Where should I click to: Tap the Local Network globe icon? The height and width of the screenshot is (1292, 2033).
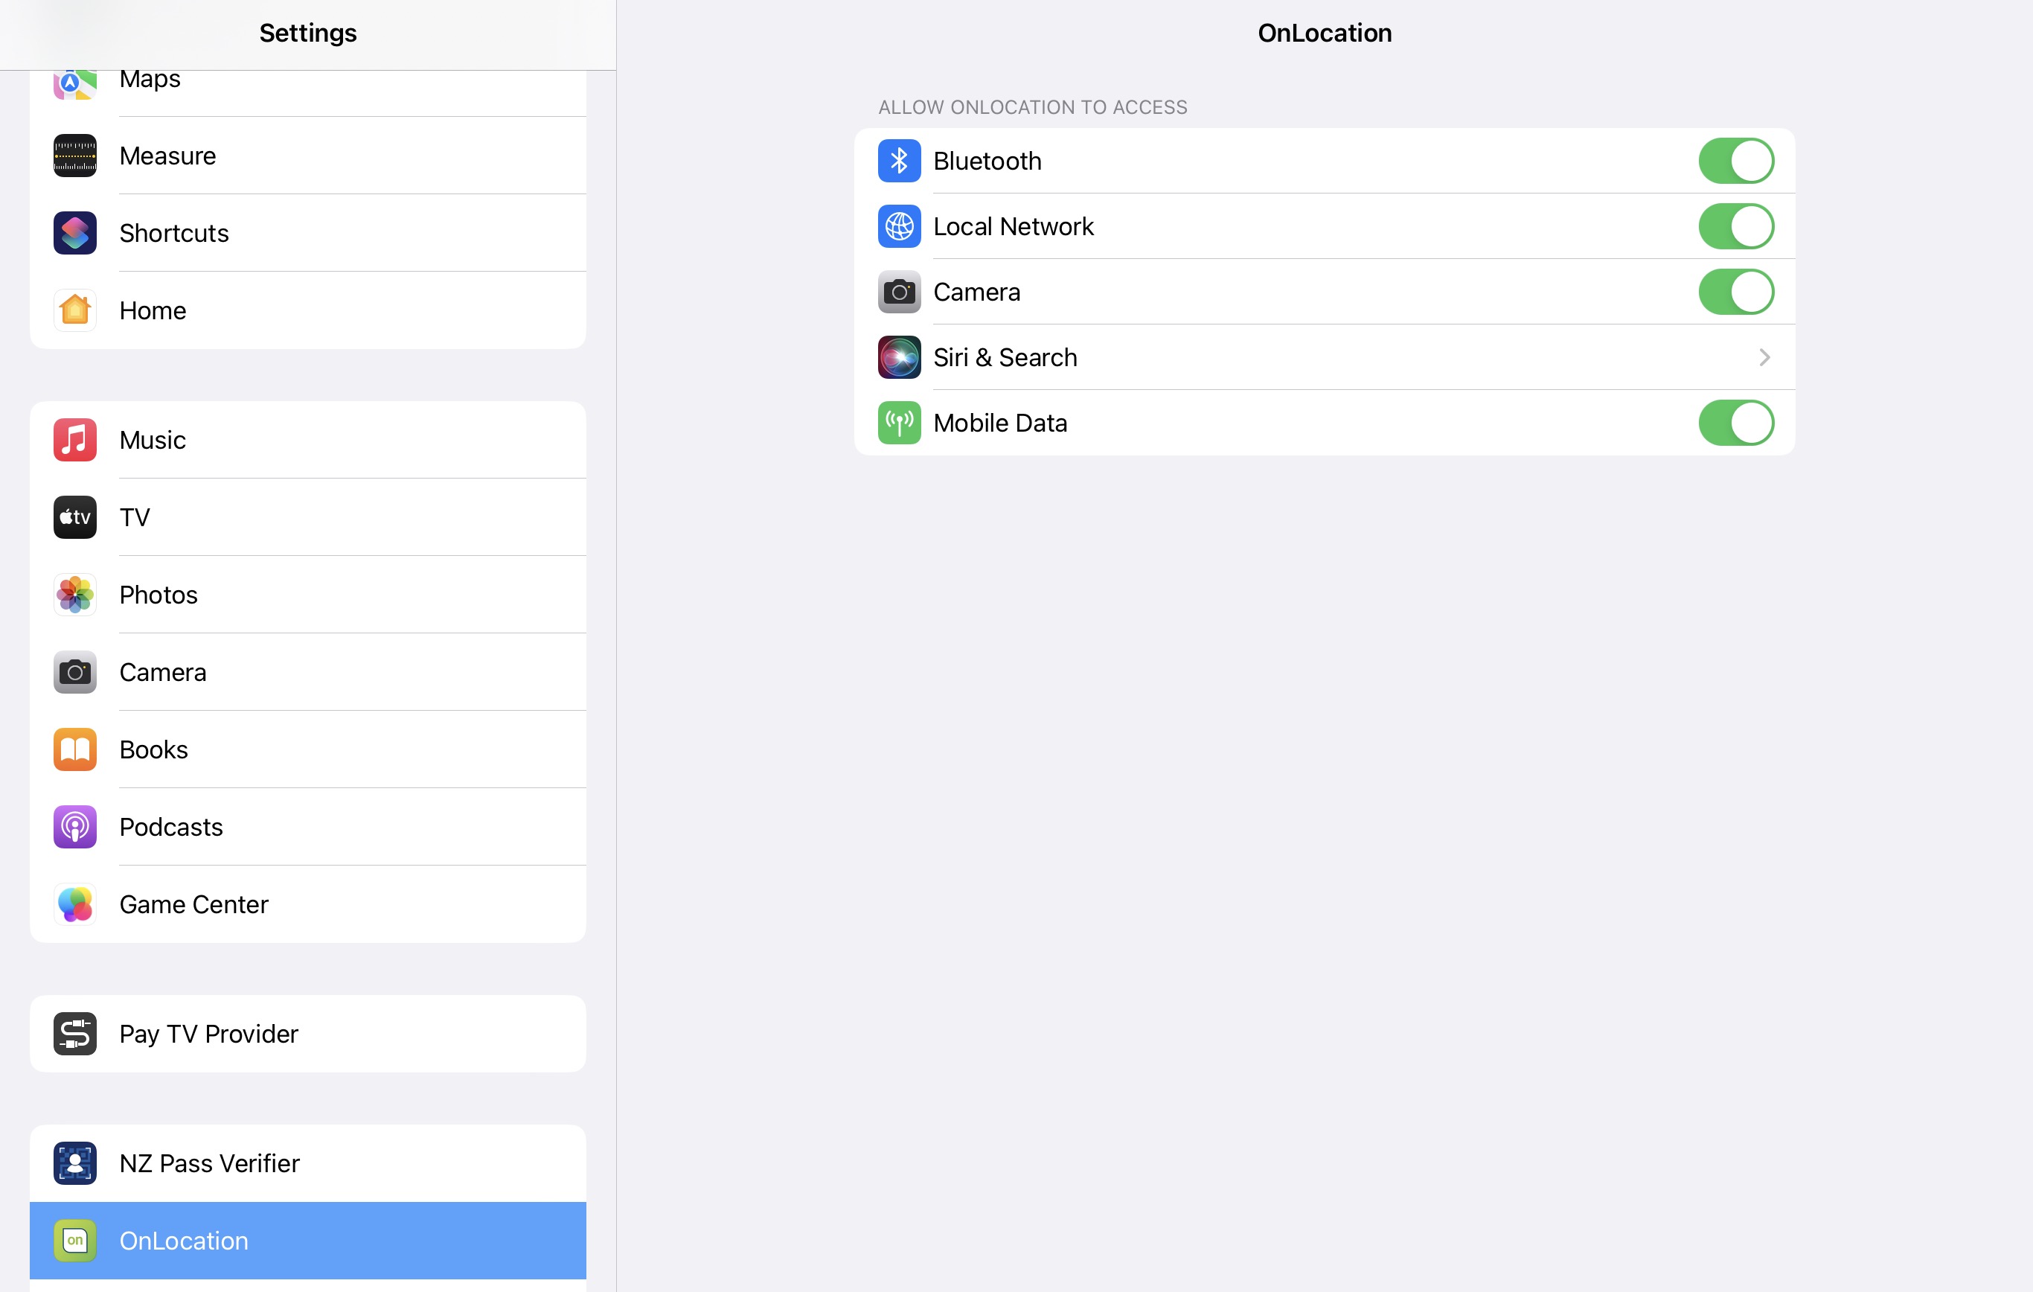click(899, 226)
